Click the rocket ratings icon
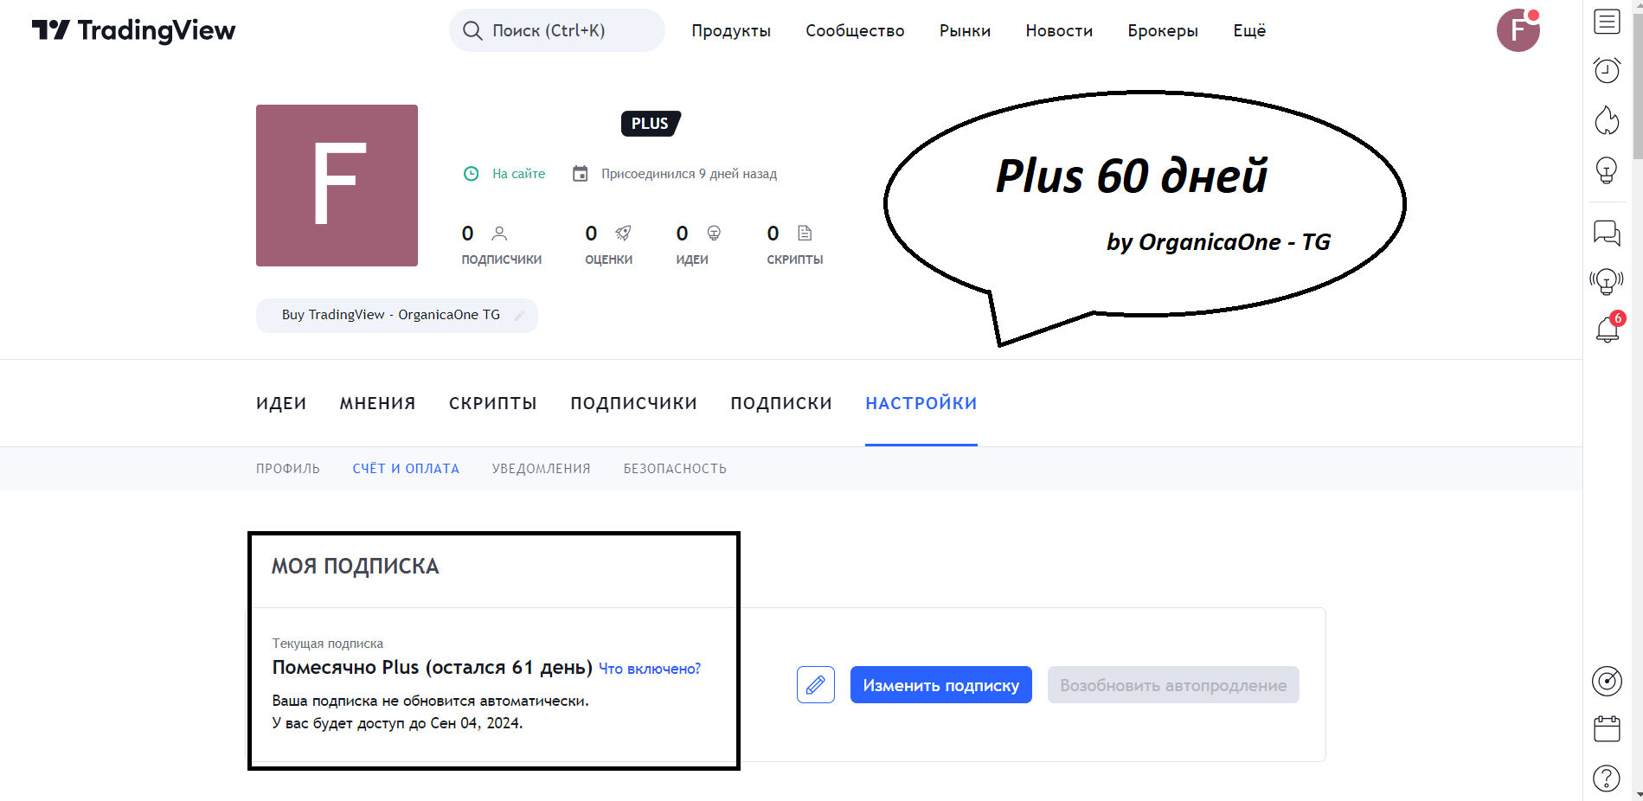 pos(623,234)
